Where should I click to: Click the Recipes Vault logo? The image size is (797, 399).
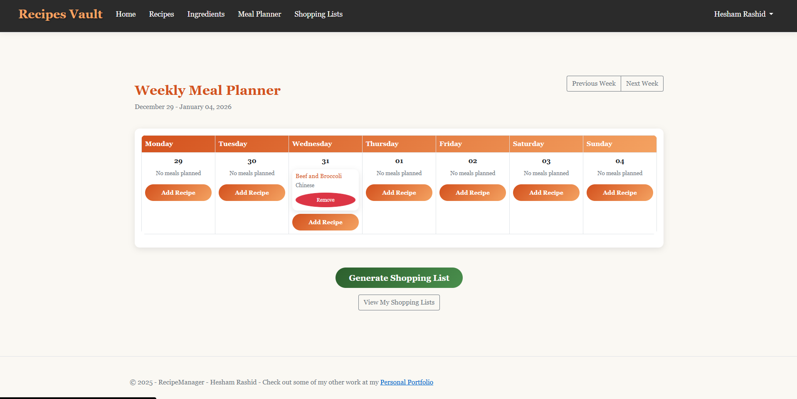click(x=60, y=14)
